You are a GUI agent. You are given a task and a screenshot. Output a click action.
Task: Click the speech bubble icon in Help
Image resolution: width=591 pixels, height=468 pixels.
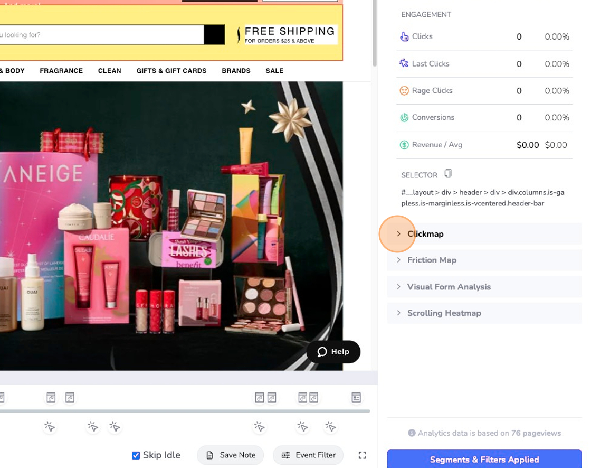click(x=322, y=352)
